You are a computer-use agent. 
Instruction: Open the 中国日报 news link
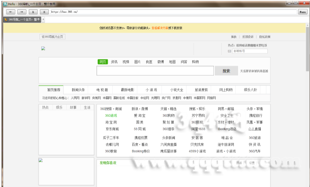(133, 98)
